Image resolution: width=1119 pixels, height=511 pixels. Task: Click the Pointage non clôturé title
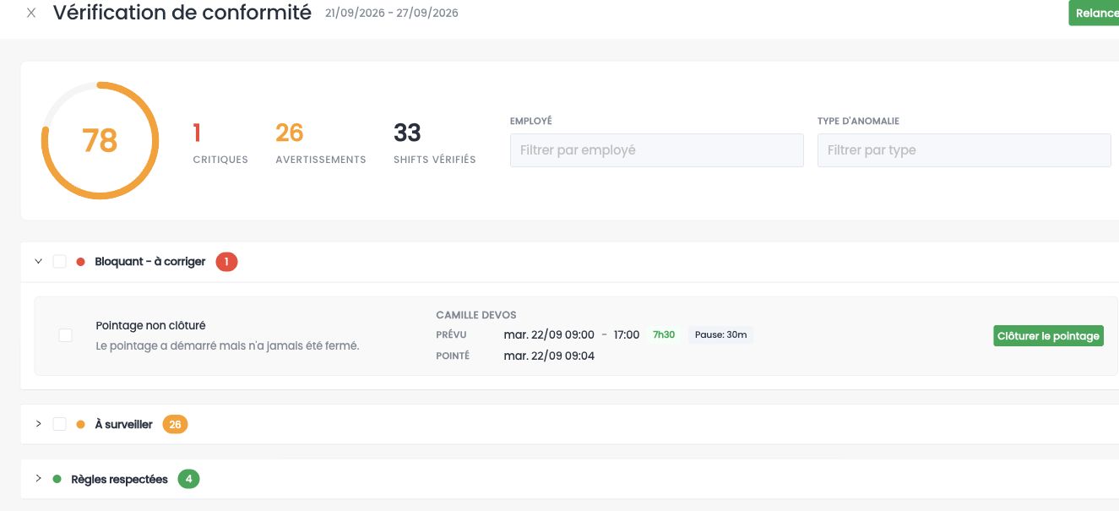tap(151, 325)
